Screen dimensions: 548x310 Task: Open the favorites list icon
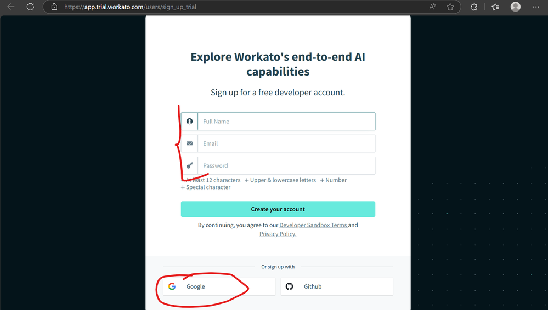point(495,7)
